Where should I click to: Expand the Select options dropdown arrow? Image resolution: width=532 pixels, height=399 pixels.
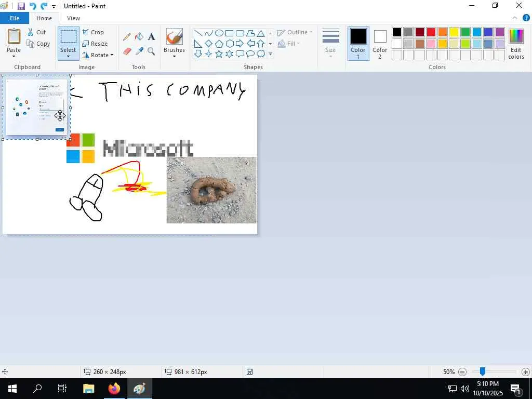coord(68,56)
